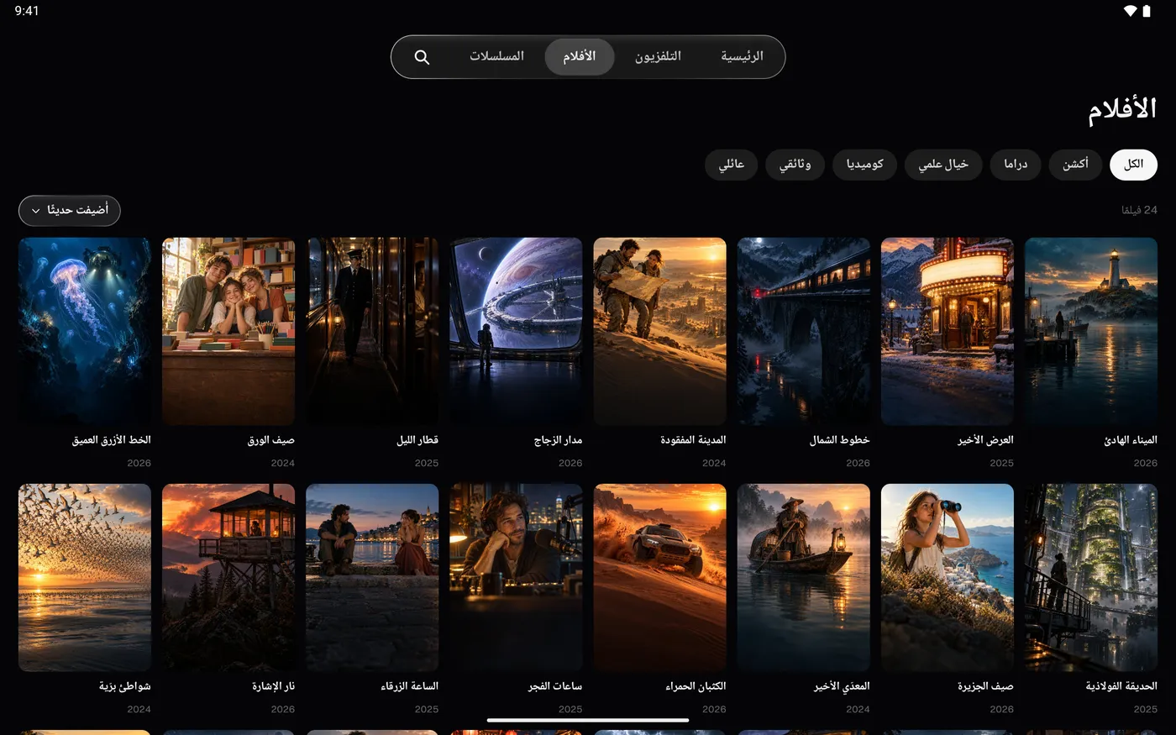Open the ساعات الفجر radio host poster
1176x735 pixels.
[516, 577]
